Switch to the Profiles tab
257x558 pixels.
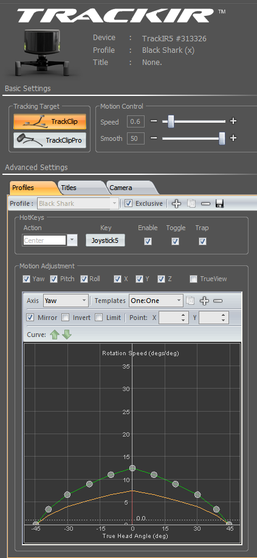coord(32,188)
